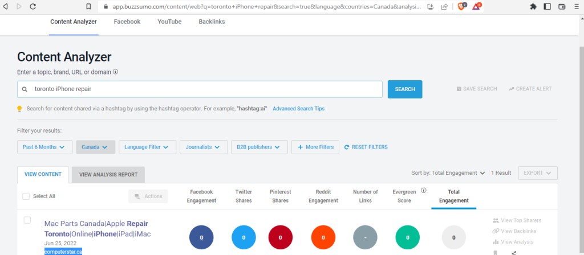Sort by the Facebook Engagement column header
This screenshot has width=584, height=255.
point(201,196)
